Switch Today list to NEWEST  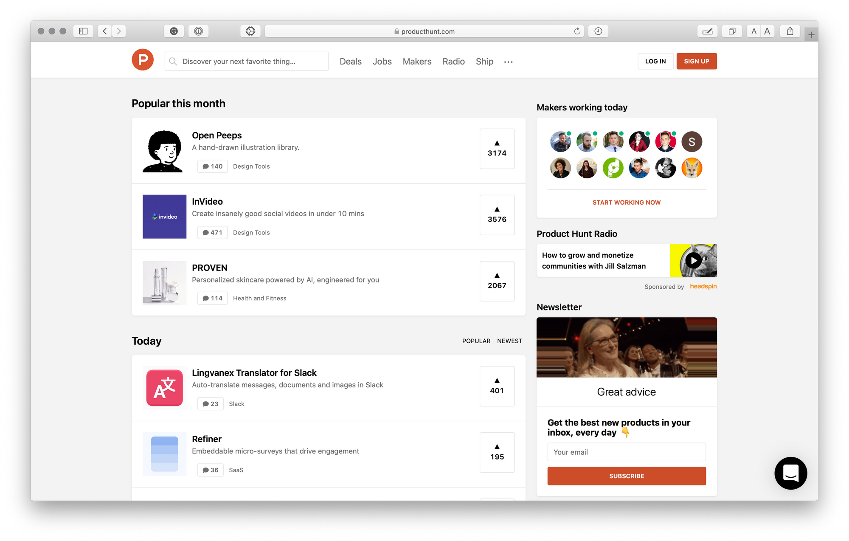point(509,341)
